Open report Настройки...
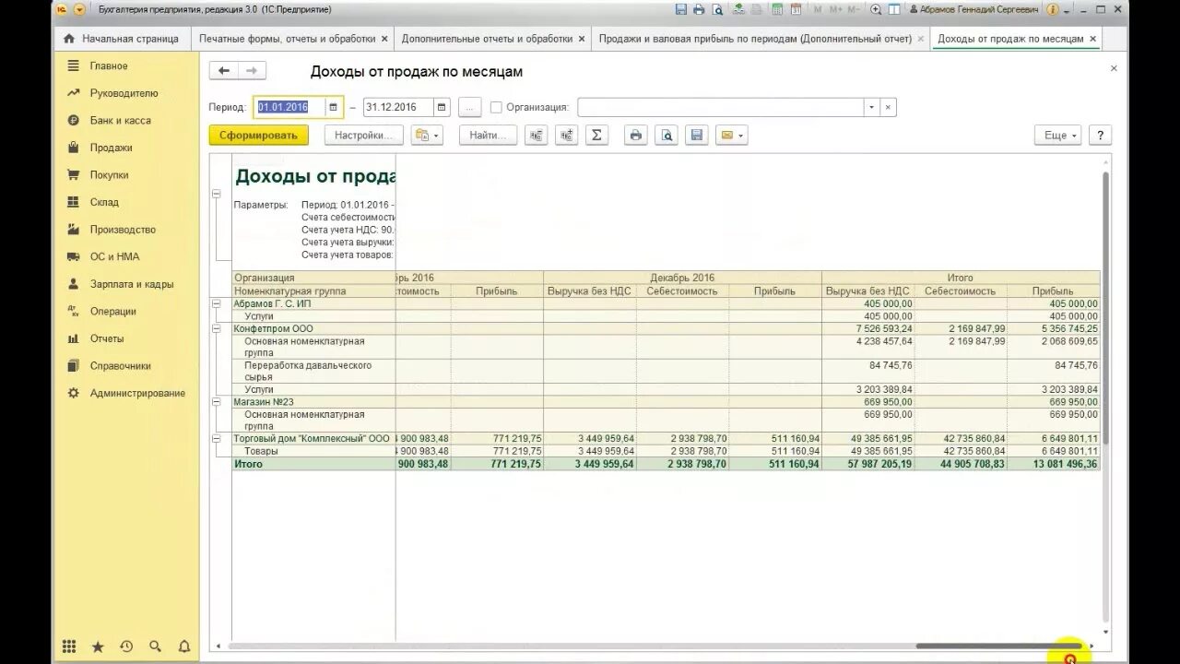 (363, 136)
